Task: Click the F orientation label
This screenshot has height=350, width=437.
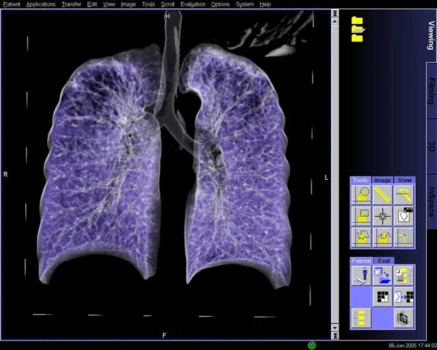Action: tap(164, 335)
